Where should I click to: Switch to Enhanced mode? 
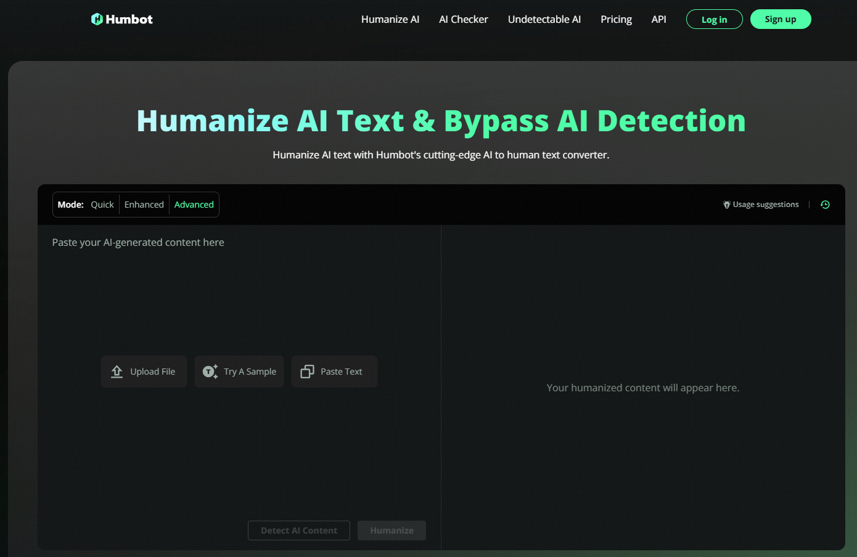coord(144,205)
